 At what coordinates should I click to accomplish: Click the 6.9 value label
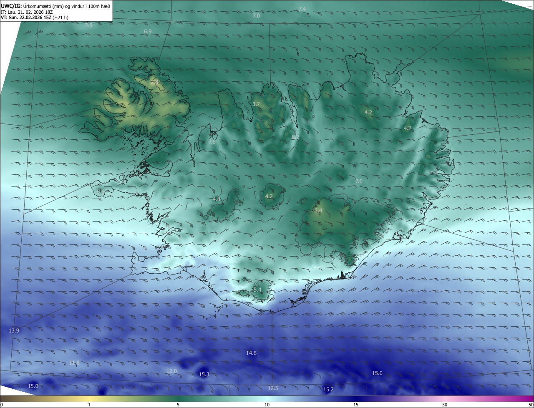(148, 32)
